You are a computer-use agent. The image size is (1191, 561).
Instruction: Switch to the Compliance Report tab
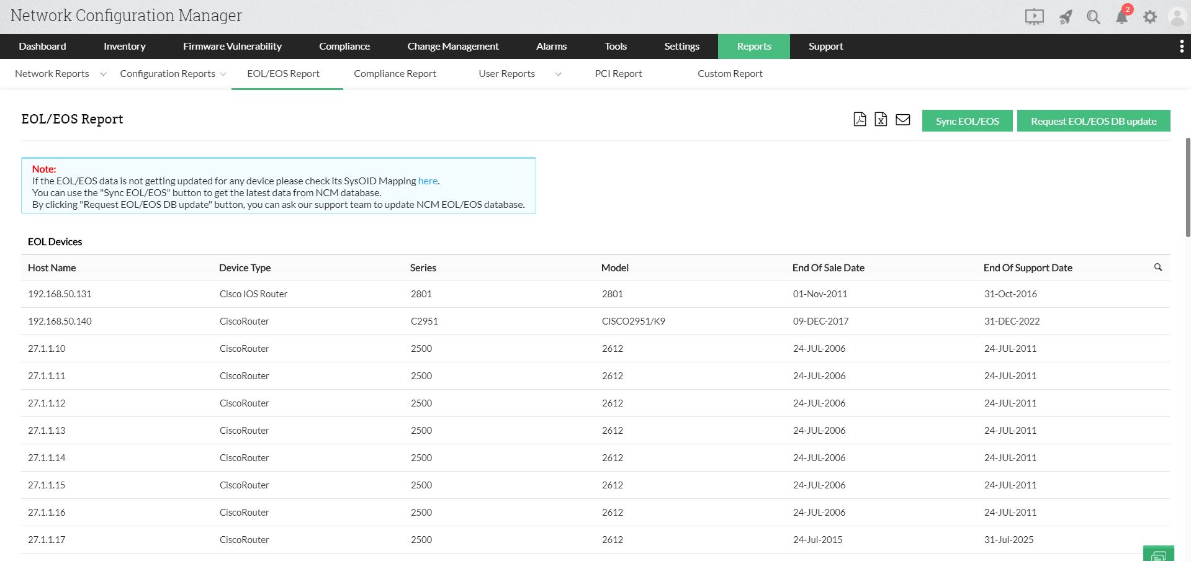click(x=395, y=73)
